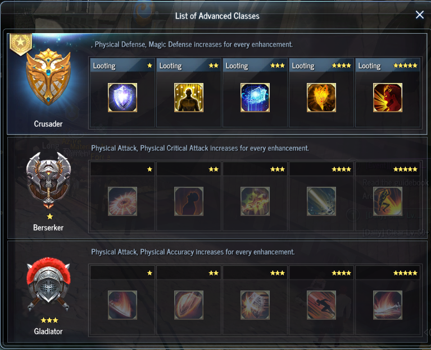Open Crusader three-star blue barrier skill

click(x=255, y=98)
